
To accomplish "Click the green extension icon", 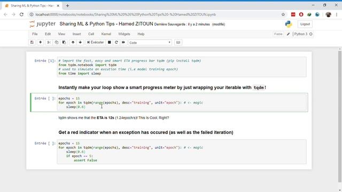I will [x=309, y=14].
